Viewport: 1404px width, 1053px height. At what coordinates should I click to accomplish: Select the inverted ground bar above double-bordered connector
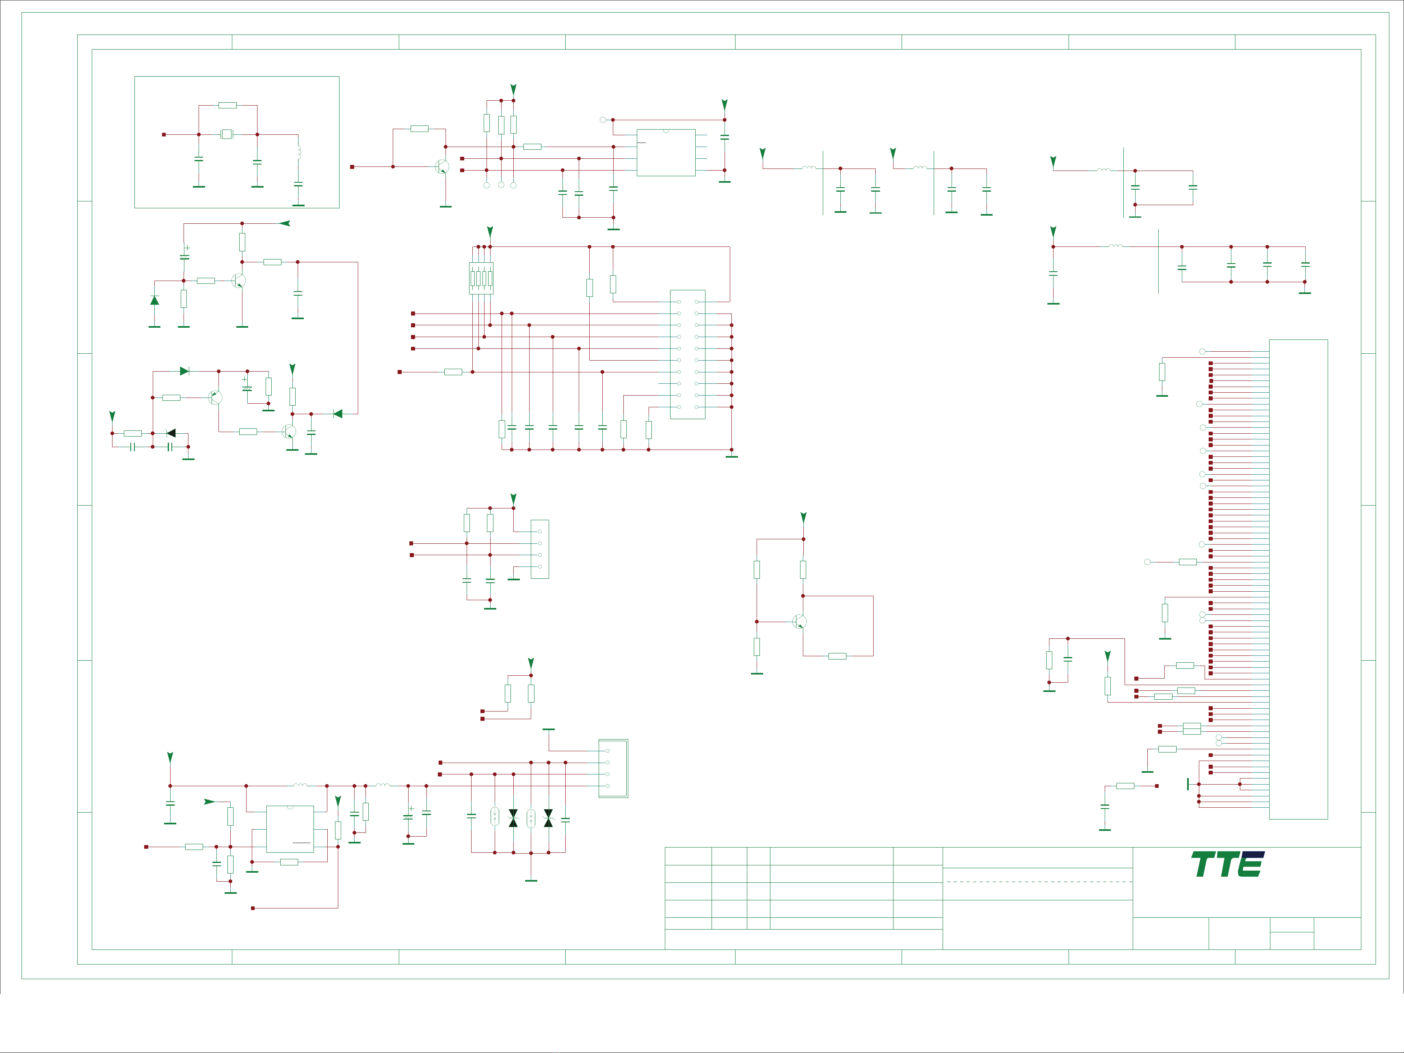click(x=548, y=729)
